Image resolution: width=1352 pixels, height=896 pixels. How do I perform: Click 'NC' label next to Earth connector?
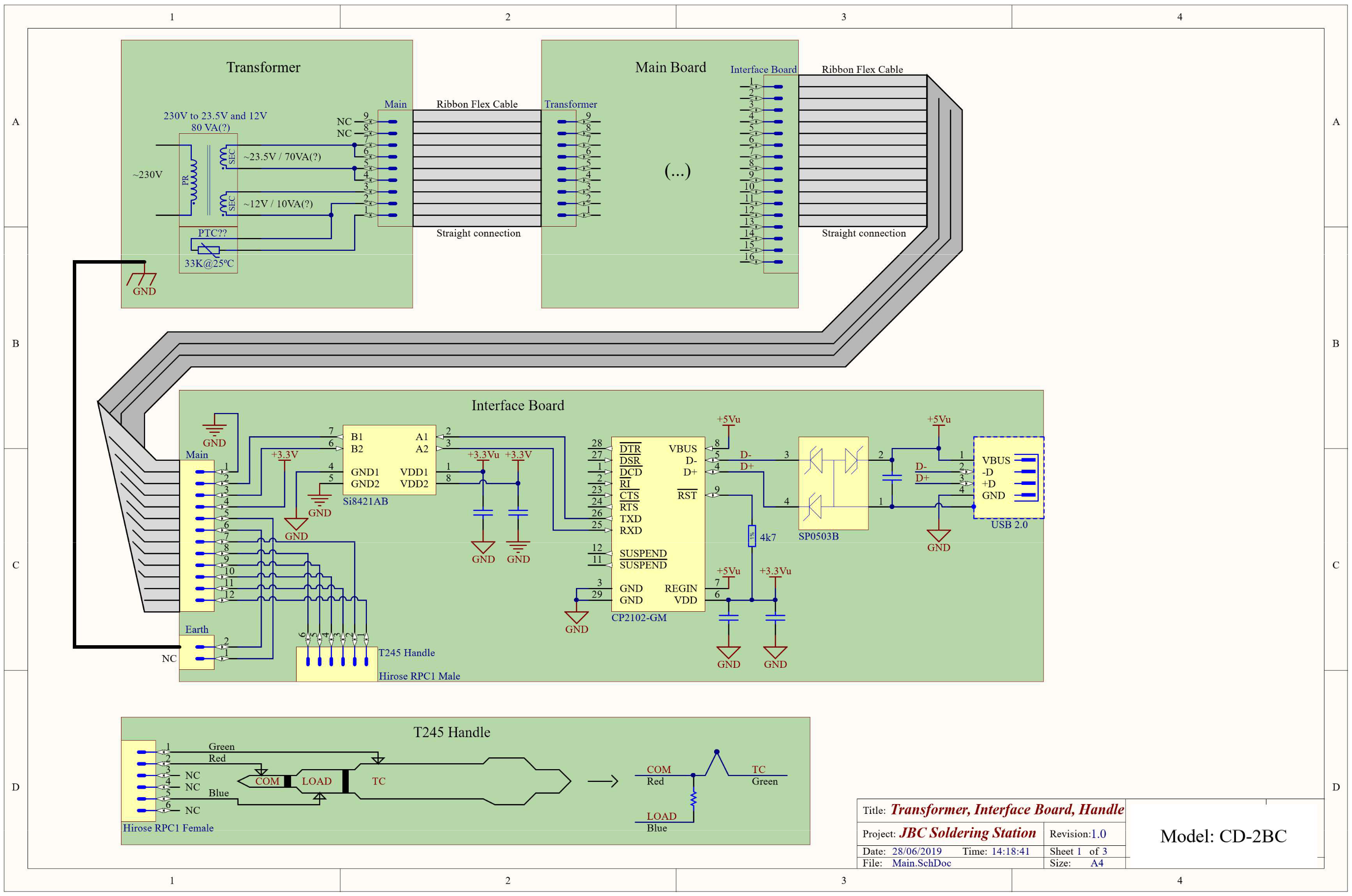point(169,658)
